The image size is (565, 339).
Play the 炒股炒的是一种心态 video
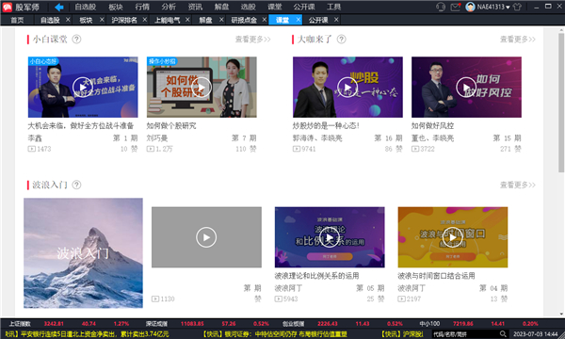[347, 88]
